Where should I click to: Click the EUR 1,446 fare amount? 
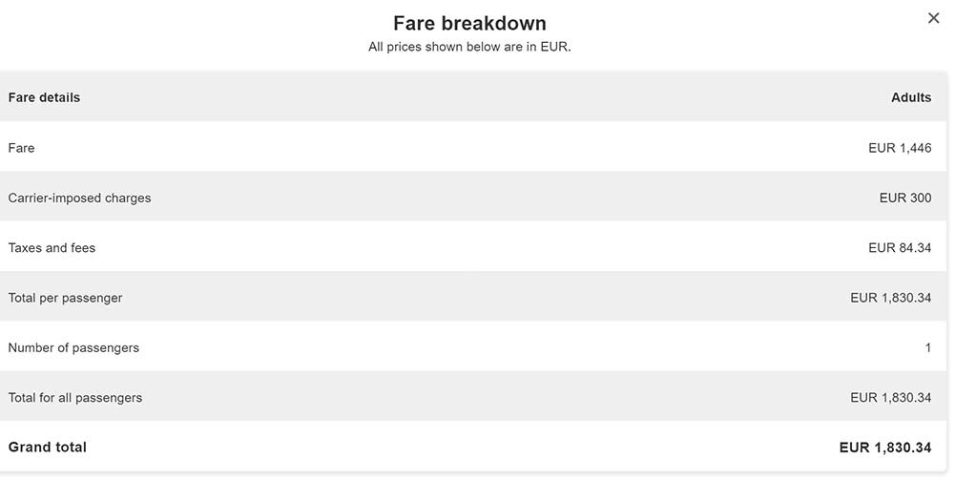pyautogui.click(x=899, y=148)
